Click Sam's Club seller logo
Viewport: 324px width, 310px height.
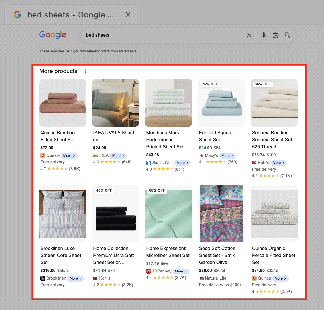point(148,163)
